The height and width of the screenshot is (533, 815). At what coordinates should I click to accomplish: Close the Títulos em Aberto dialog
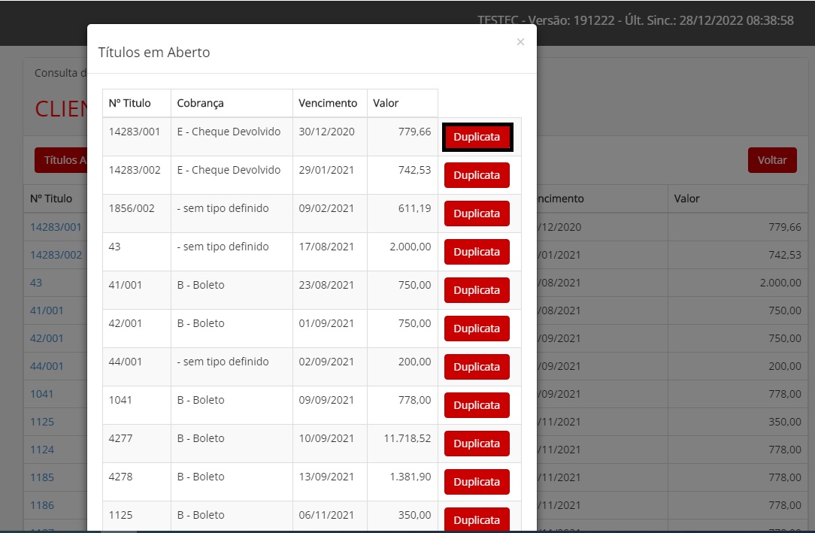[x=520, y=43]
